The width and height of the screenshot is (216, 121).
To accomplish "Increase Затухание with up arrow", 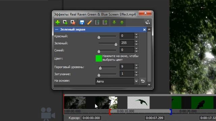I will [x=136, y=72].
